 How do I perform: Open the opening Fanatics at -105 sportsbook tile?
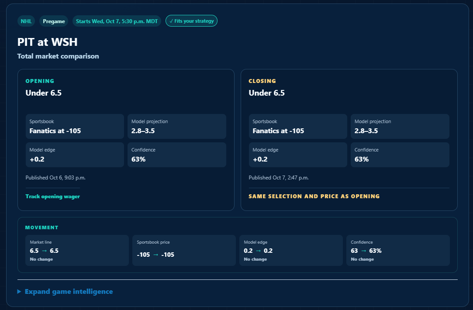tap(75, 126)
